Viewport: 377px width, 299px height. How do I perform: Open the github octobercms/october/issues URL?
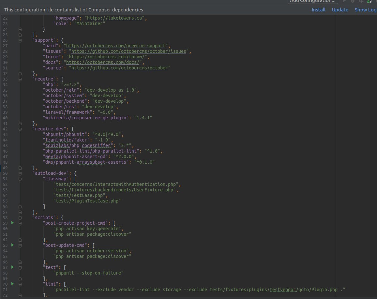point(128,51)
